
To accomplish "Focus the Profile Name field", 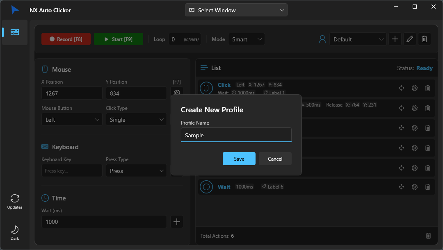I will (236, 135).
